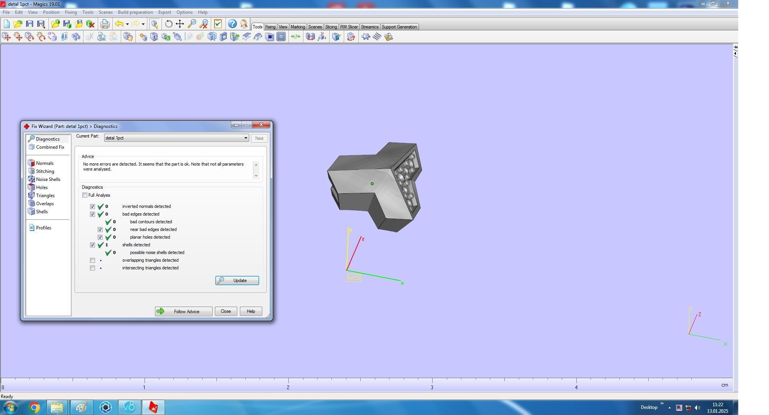This screenshot has width=769, height=415.
Task: Open the Holes fix page
Action: [42, 188]
